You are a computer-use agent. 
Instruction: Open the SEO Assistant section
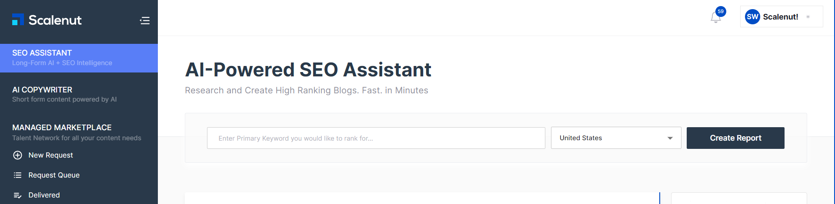[79, 58]
